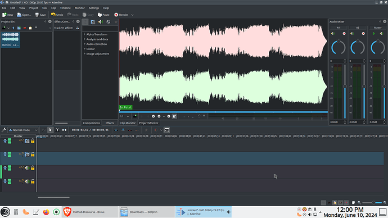Expand the Colour effects category
388x218 pixels.
tap(84, 49)
